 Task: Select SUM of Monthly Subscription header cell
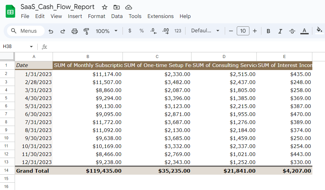88,65
